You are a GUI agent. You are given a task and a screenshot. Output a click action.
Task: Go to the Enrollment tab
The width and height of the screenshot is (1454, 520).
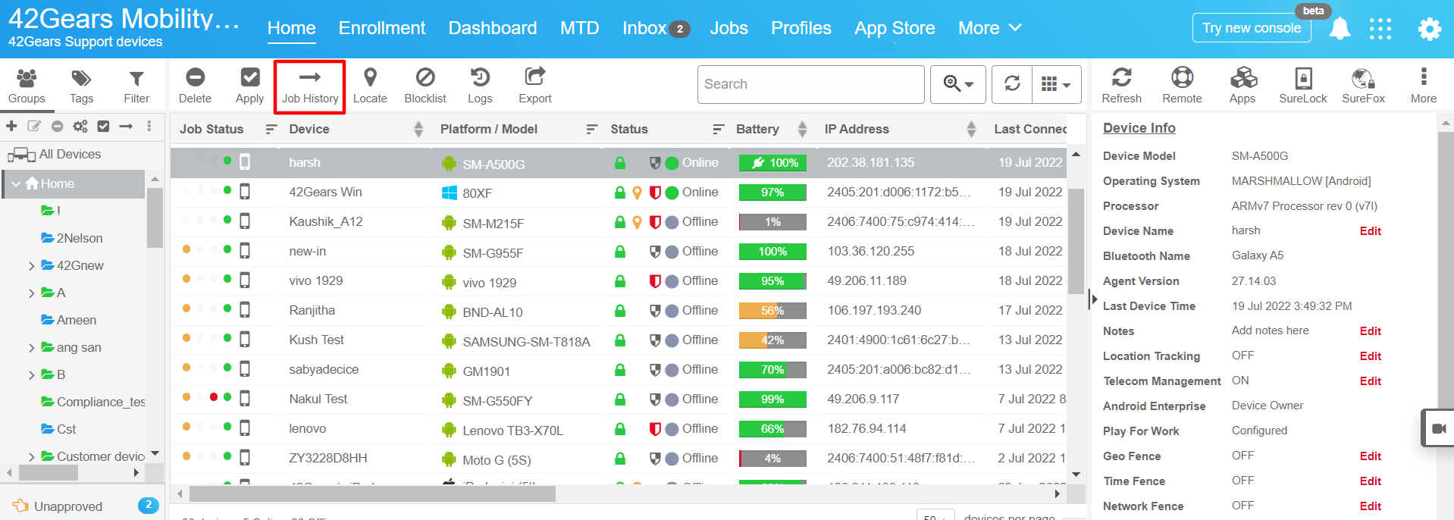point(382,28)
